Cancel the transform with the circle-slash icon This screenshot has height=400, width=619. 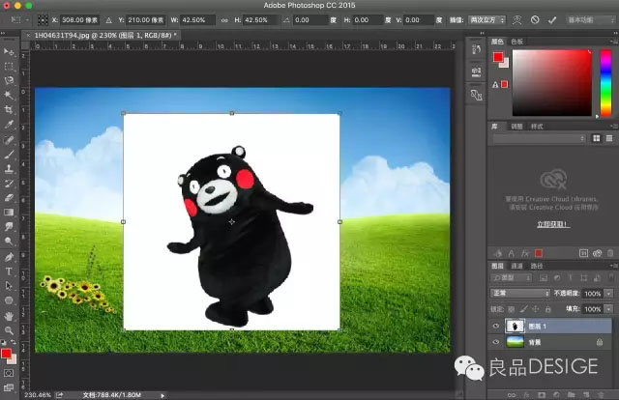pyautogui.click(x=535, y=19)
